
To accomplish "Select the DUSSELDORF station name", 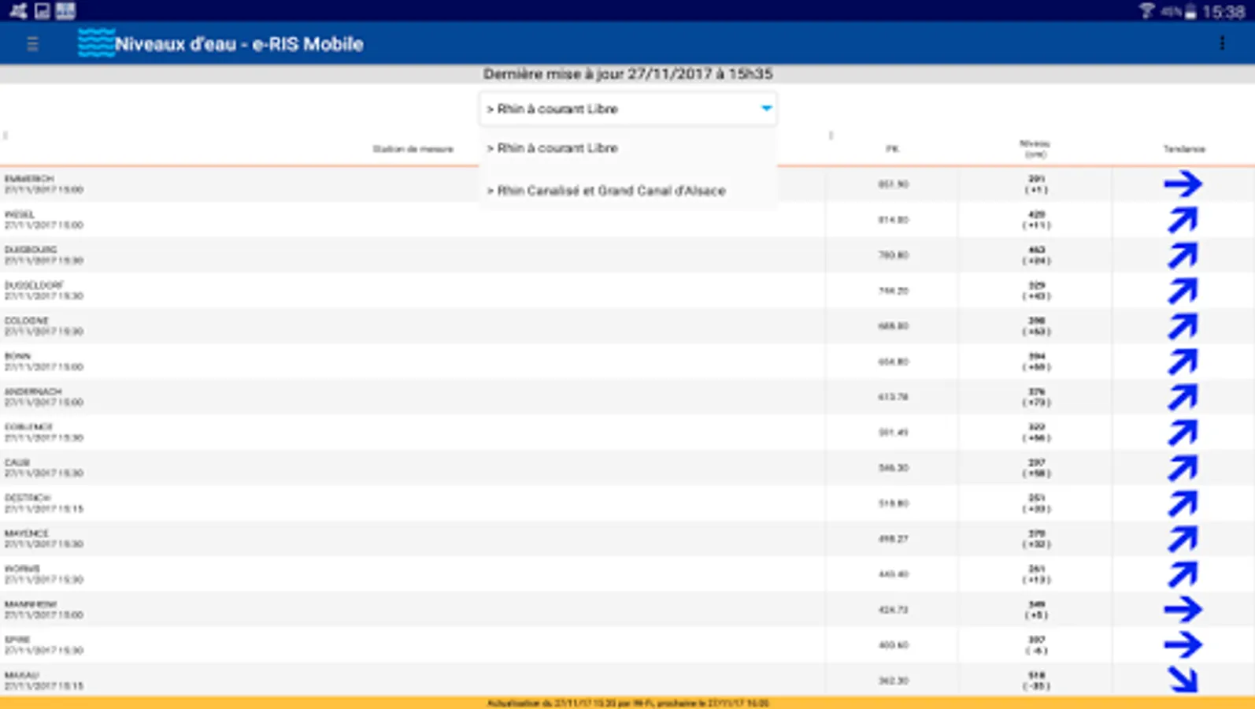I will coord(34,285).
